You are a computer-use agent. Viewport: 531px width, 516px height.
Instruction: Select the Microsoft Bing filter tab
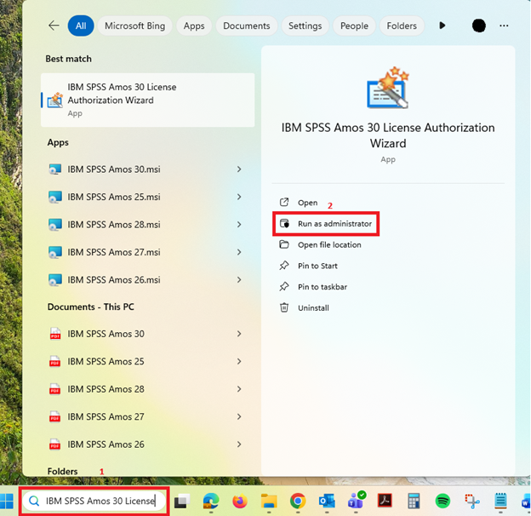click(x=134, y=26)
